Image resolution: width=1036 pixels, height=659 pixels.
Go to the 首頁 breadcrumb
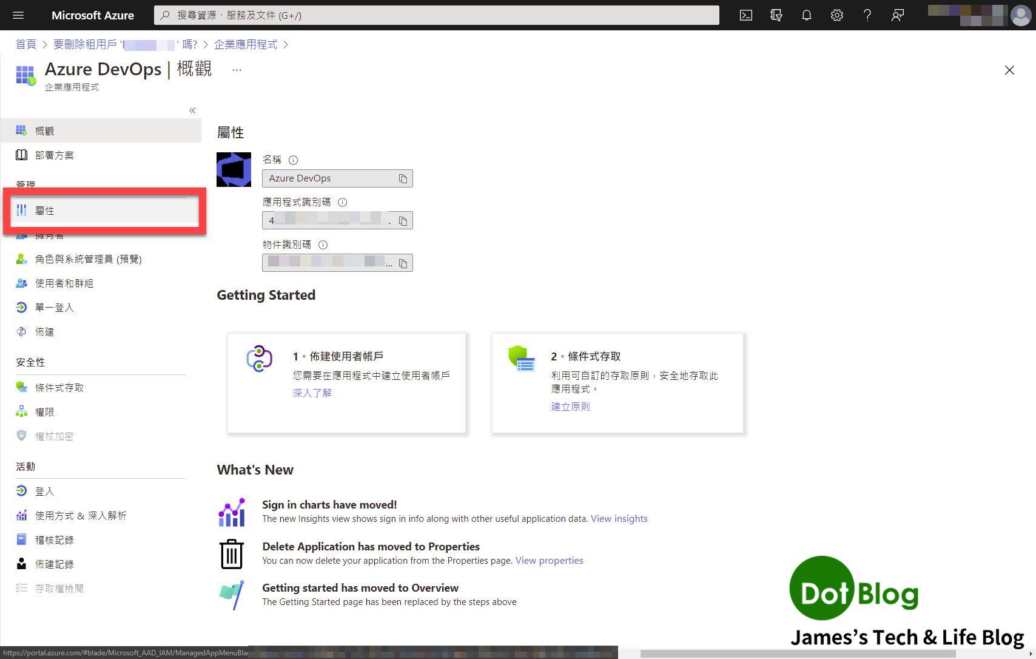(x=25, y=44)
